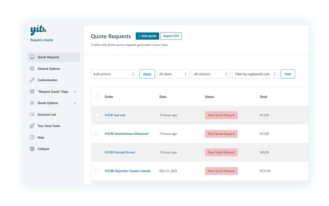Click the General Options gear icon
This screenshot has width=329, height=206.
click(32, 69)
